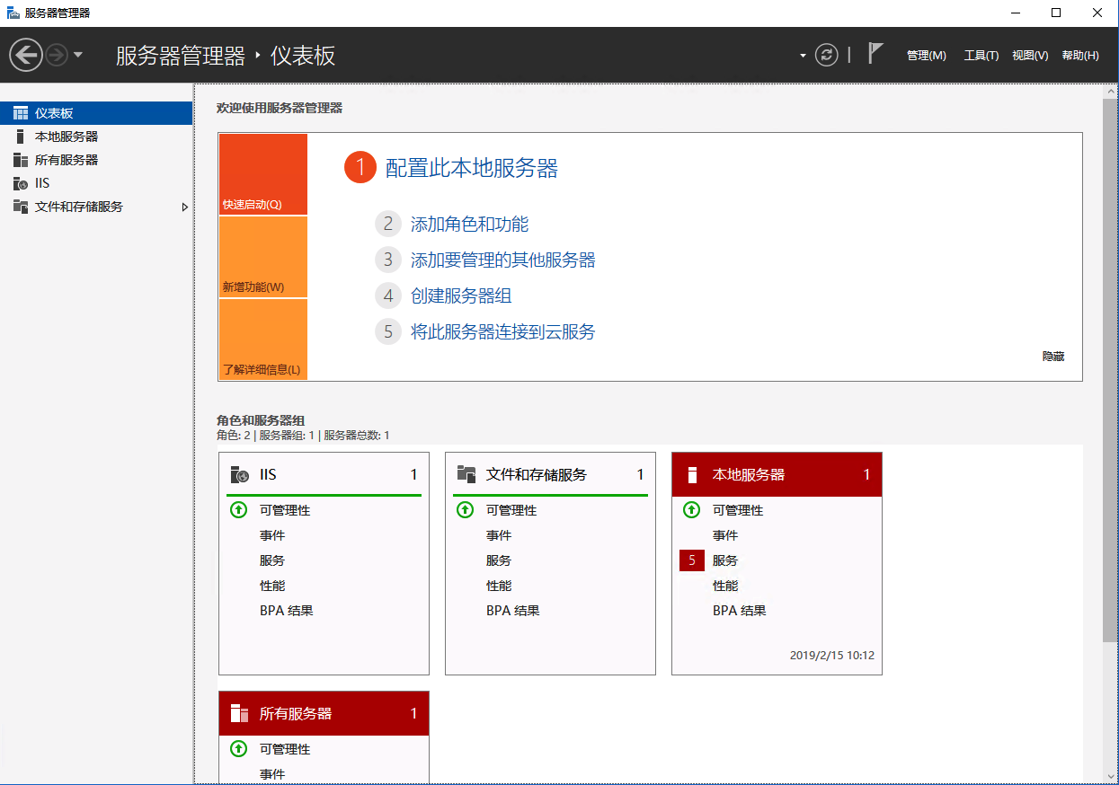
Task: Click the red 5 services badge in 本地服务器
Action: (692, 560)
